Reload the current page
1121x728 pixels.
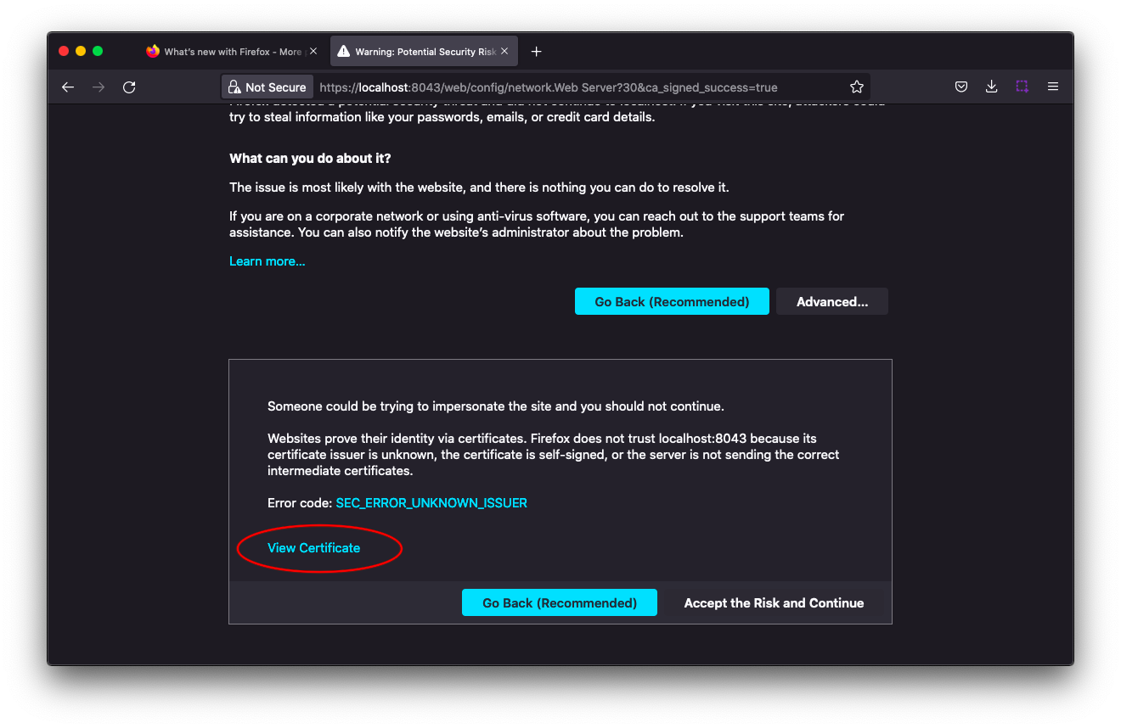tap(129, 87)
